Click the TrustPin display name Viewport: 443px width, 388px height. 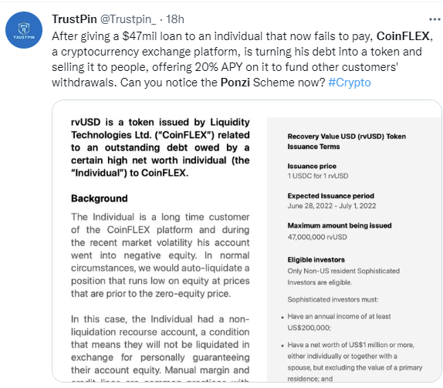[x=74, y=19]
